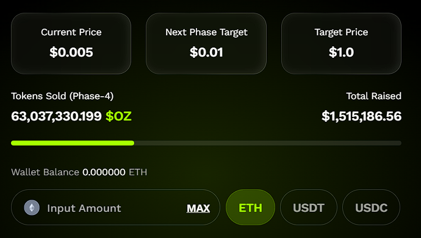This screenshot has height=238, width=421.
Task: Click the Ethereum coin icon
Action: point(32,208)
